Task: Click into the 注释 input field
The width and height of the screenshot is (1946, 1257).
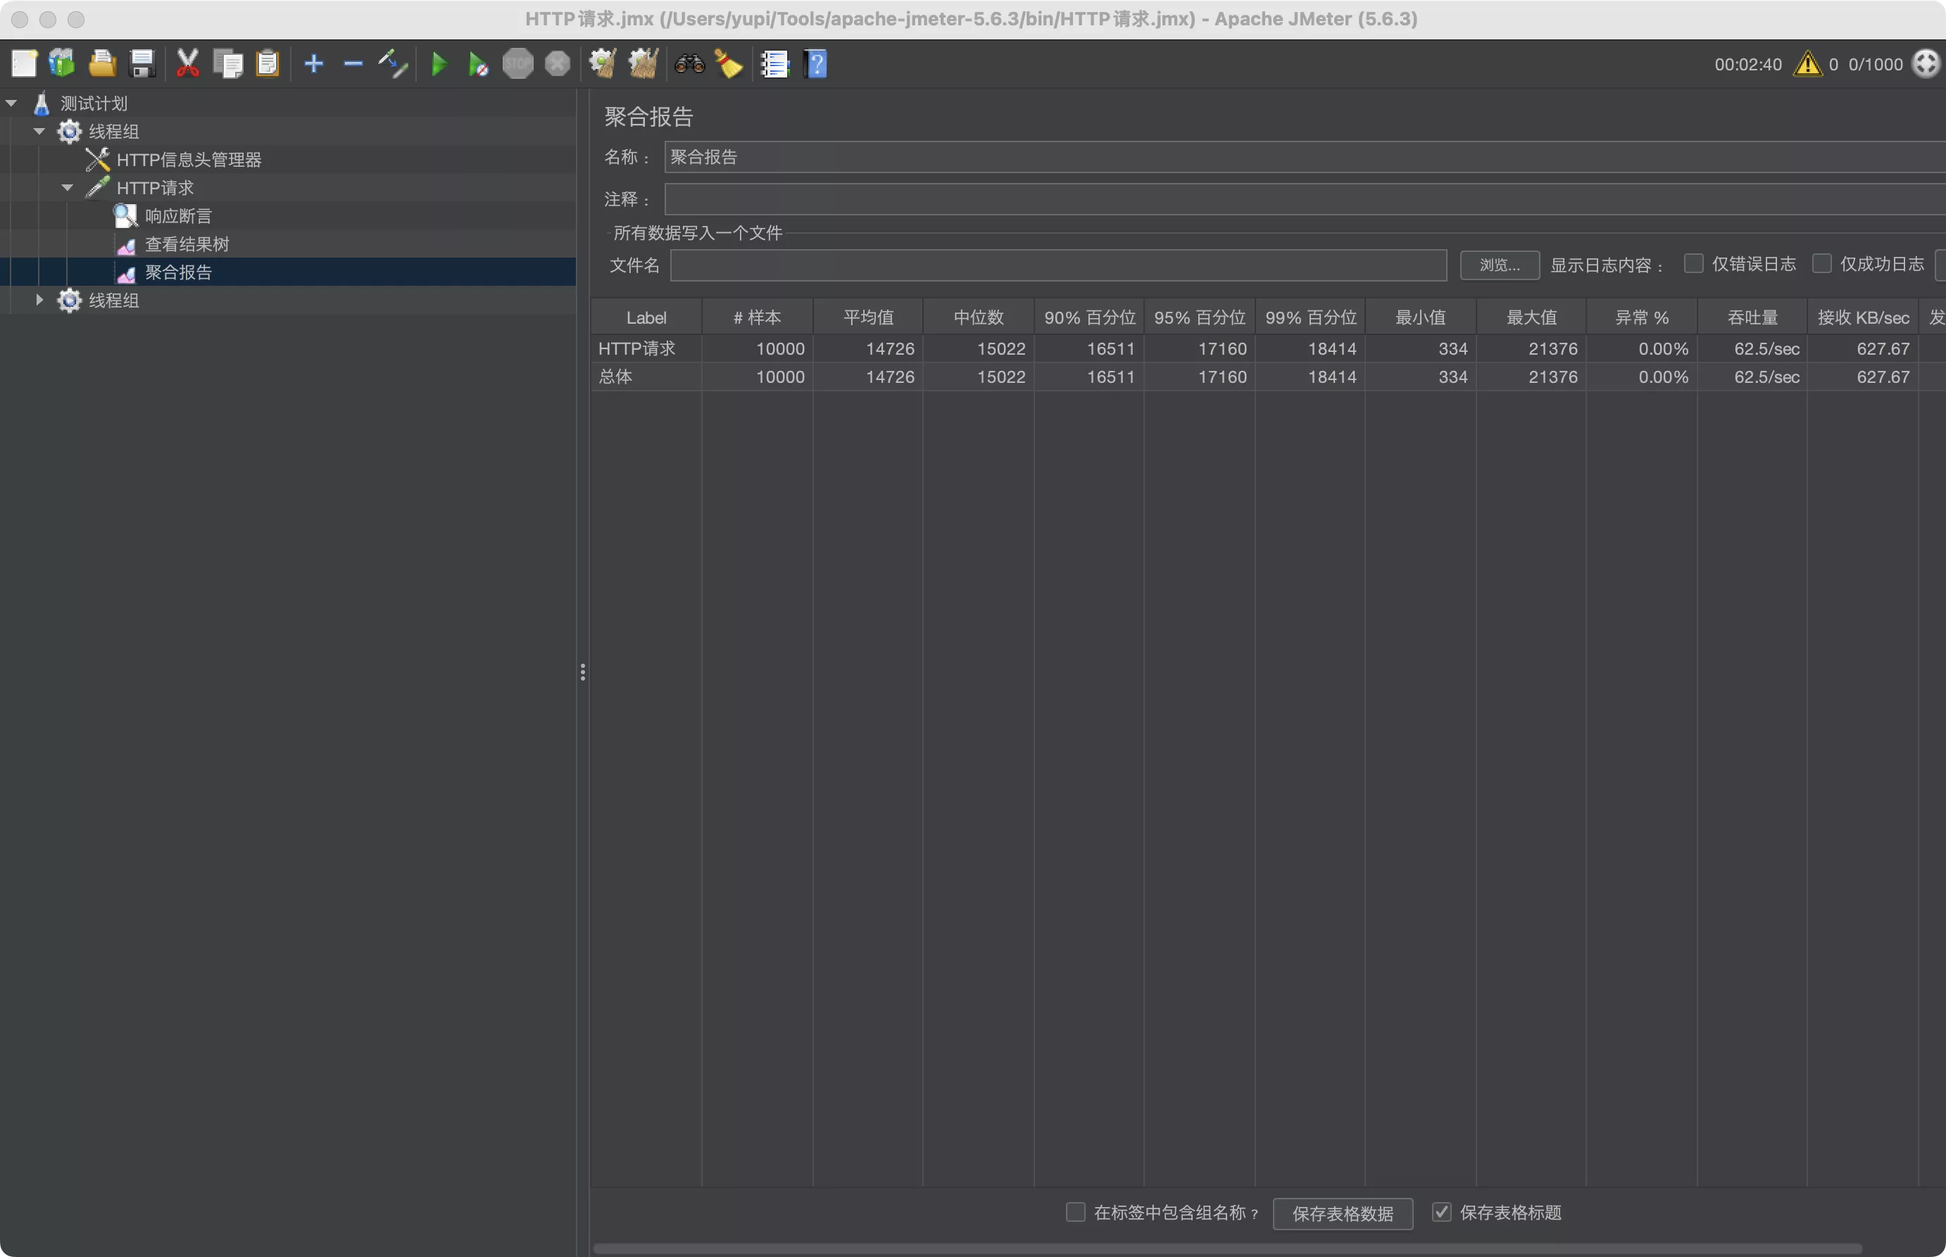Action: point(1305,199)
